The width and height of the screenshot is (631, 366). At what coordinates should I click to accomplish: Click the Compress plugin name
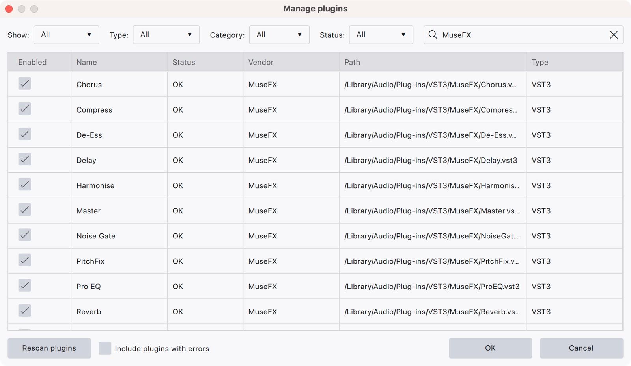click(94, 110)
